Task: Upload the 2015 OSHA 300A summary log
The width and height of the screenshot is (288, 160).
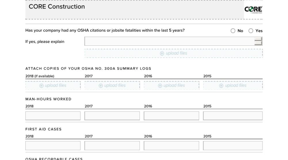Action: coord(233,85)
